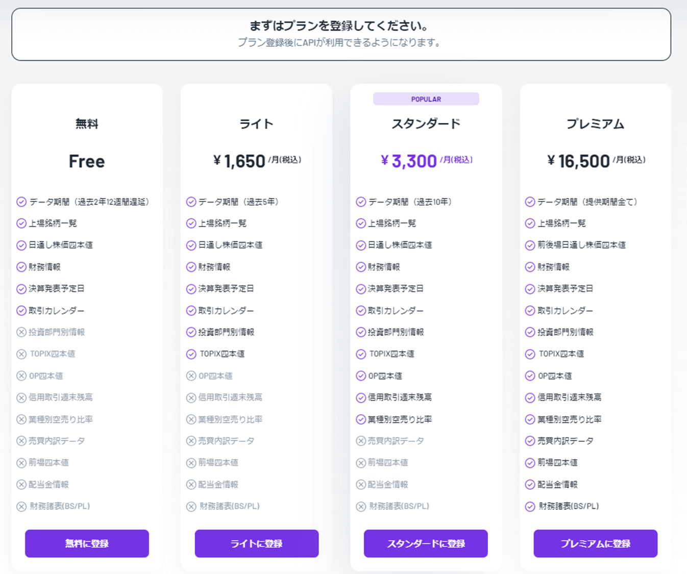Click the cross icon next to 前場四本値 in スタンダード plan
Image resolution: width=687 pixels, height=574 pixels.
360,463
